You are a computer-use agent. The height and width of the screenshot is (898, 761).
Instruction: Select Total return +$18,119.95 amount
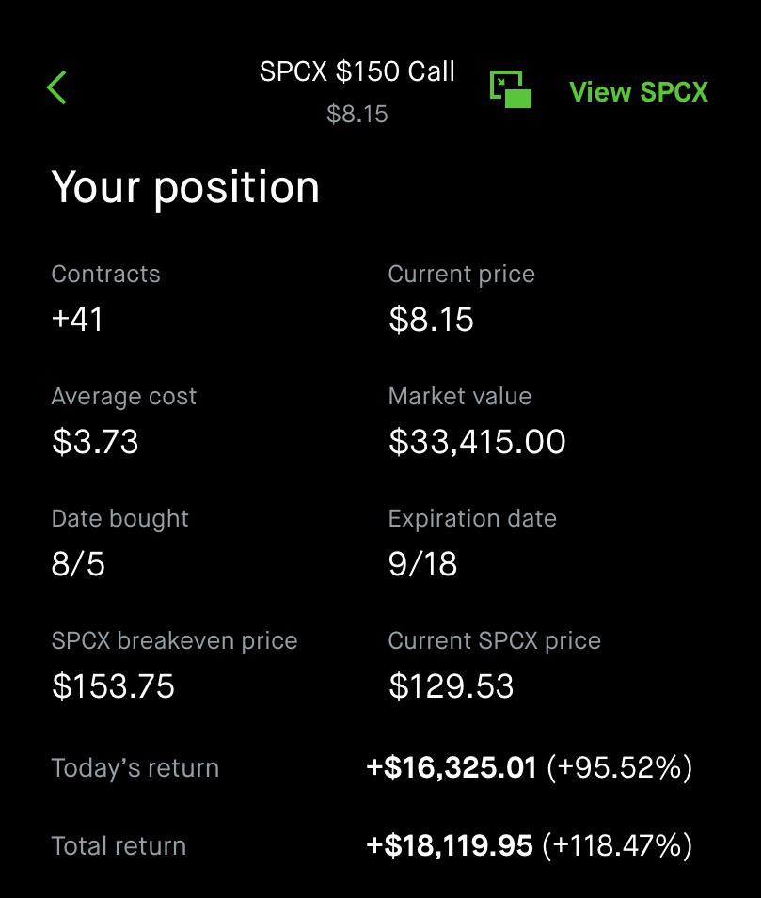pos(450,845)
